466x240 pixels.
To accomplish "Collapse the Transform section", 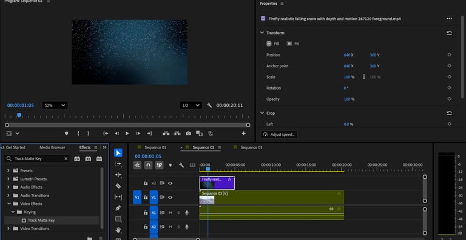I will (262, 33).
